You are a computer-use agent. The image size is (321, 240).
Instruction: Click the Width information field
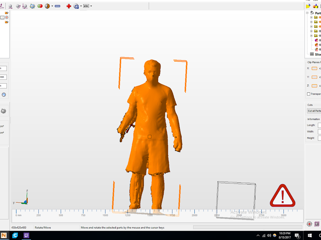pos(319,132)
